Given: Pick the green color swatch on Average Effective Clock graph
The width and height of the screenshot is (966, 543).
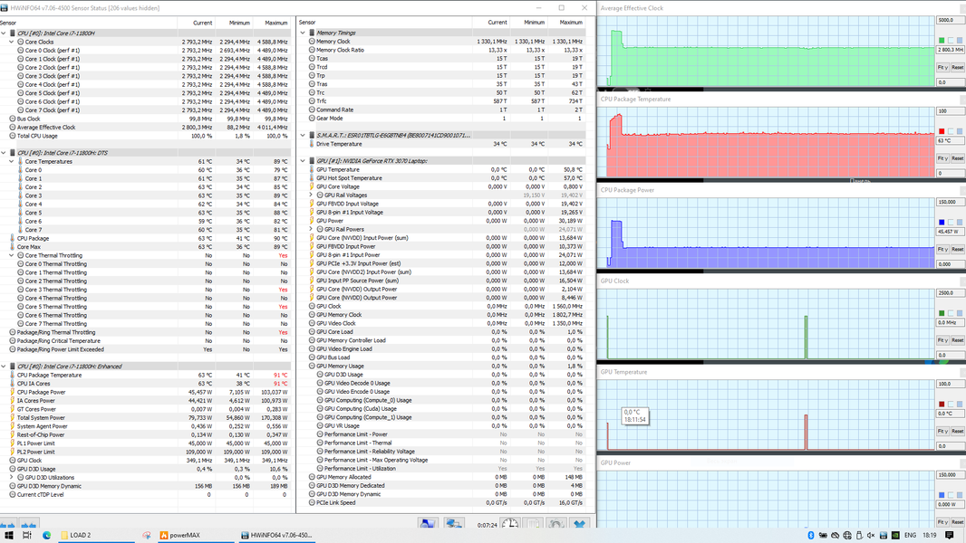Looking at the screenshot, I should pos(942,41).
